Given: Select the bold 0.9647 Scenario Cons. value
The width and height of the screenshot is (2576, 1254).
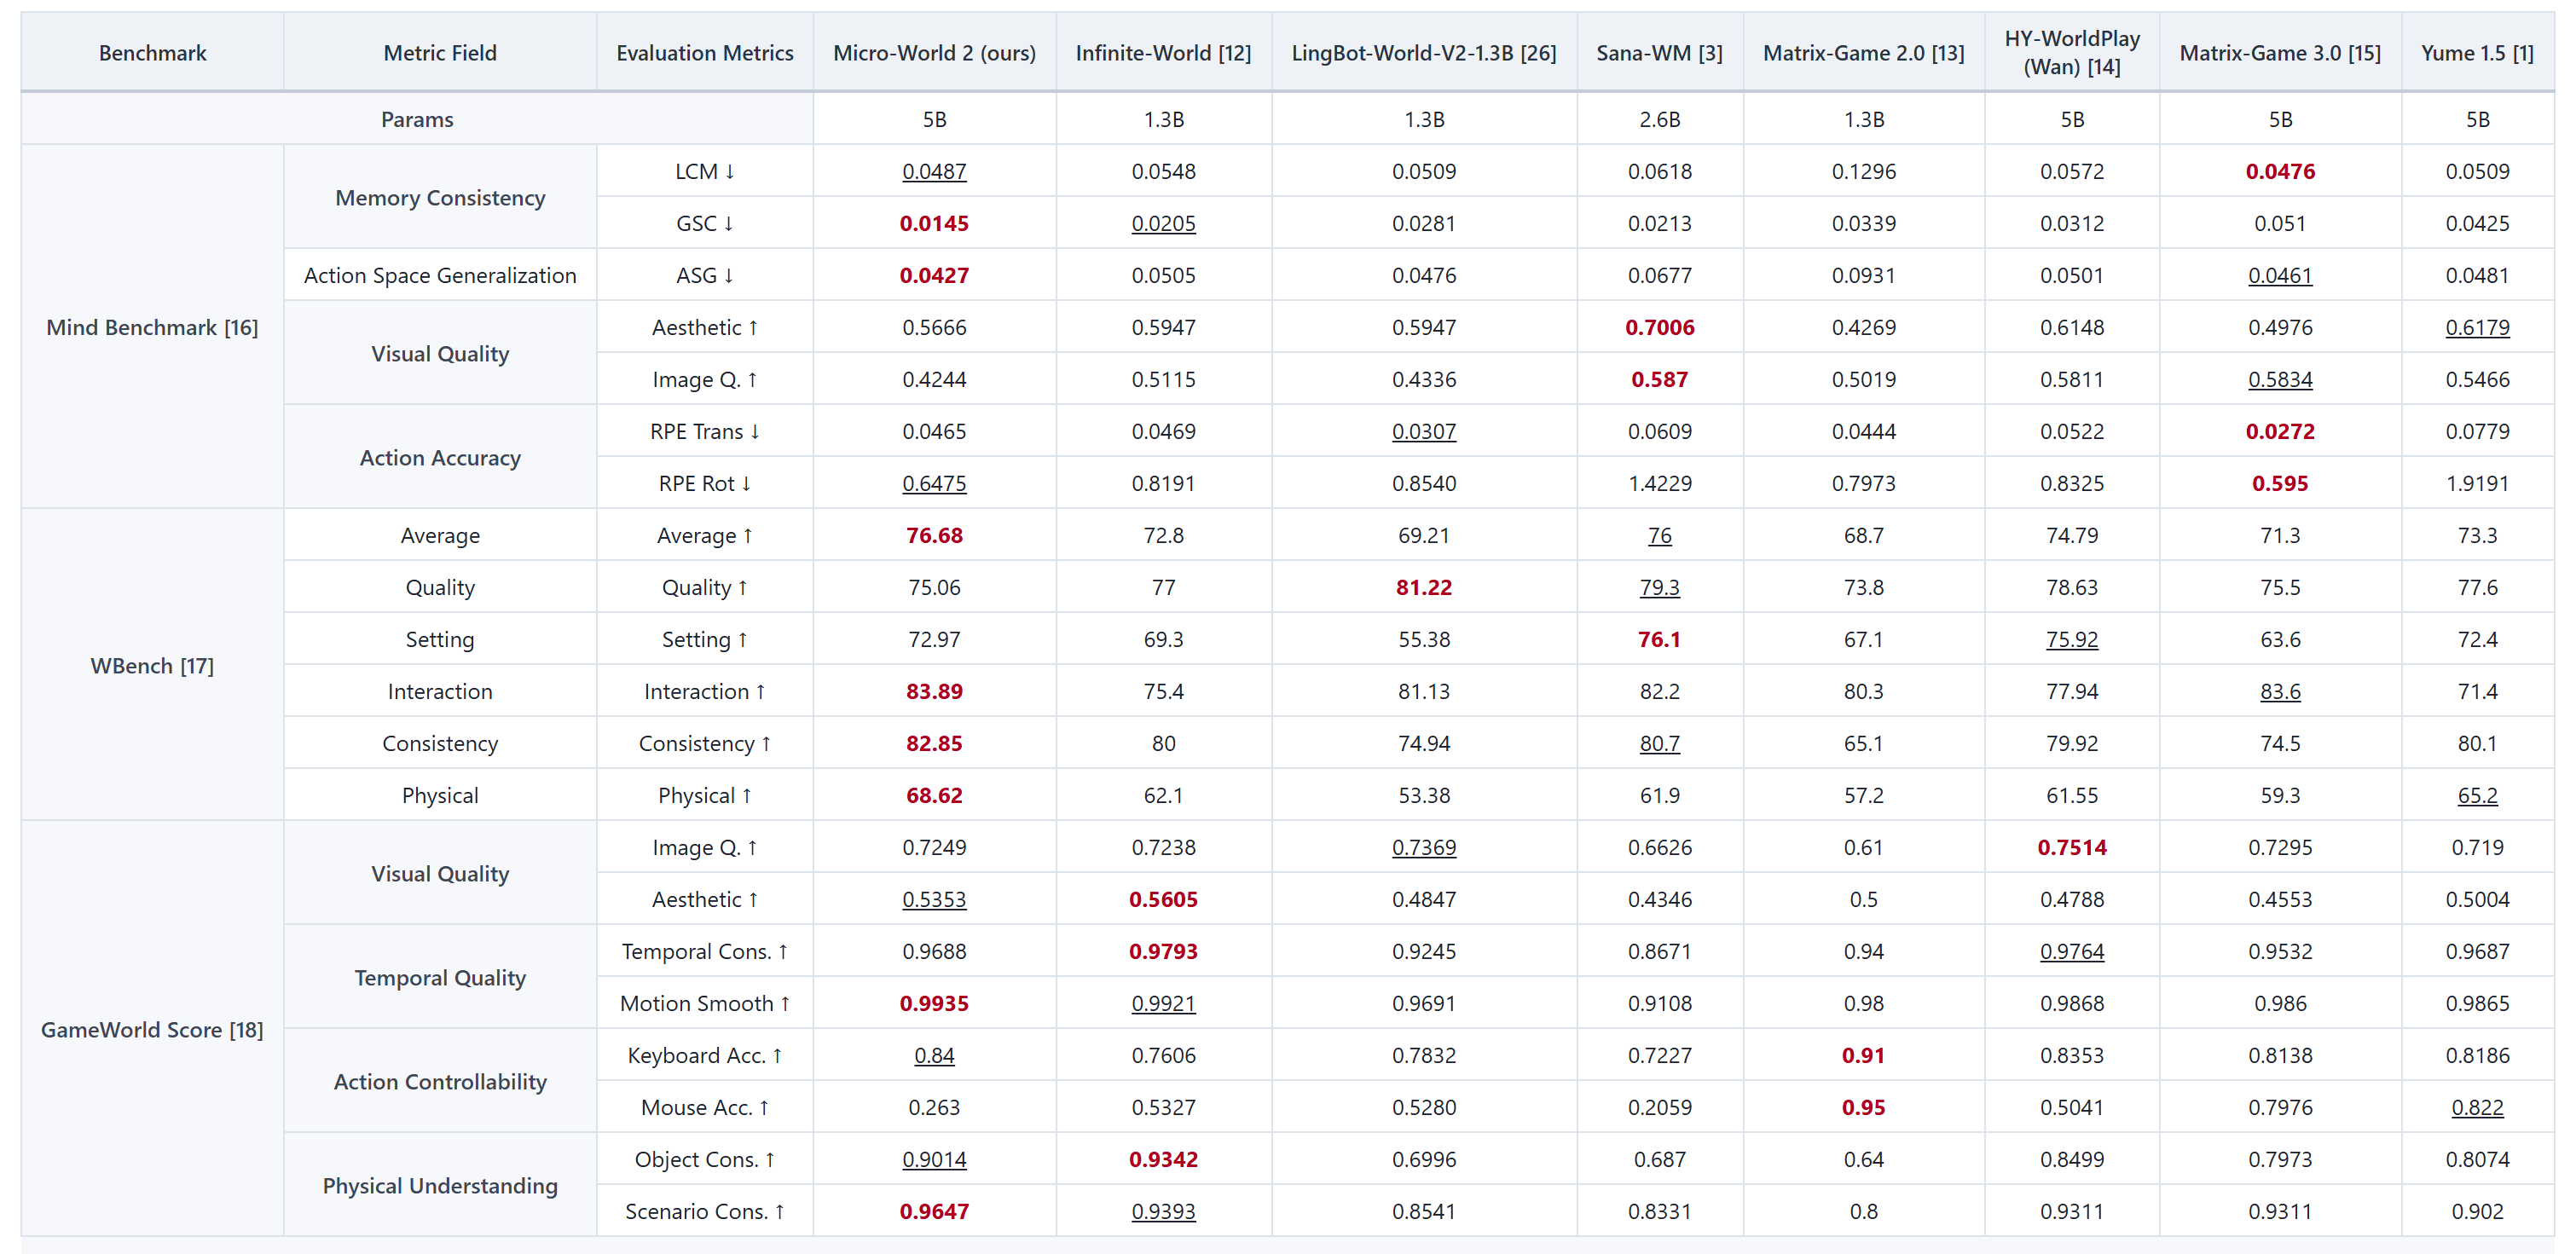Looking at the screenshot, I should pyautogui.click(x=934, y=1211).
